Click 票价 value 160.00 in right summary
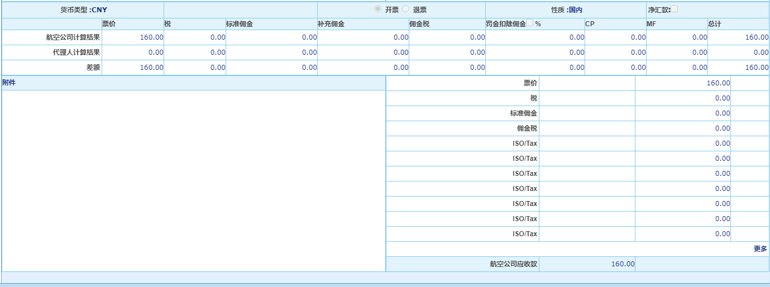Image resolution: width=770 pixels, height=287 pixels. pyautogui.click(x=718, y=83)
